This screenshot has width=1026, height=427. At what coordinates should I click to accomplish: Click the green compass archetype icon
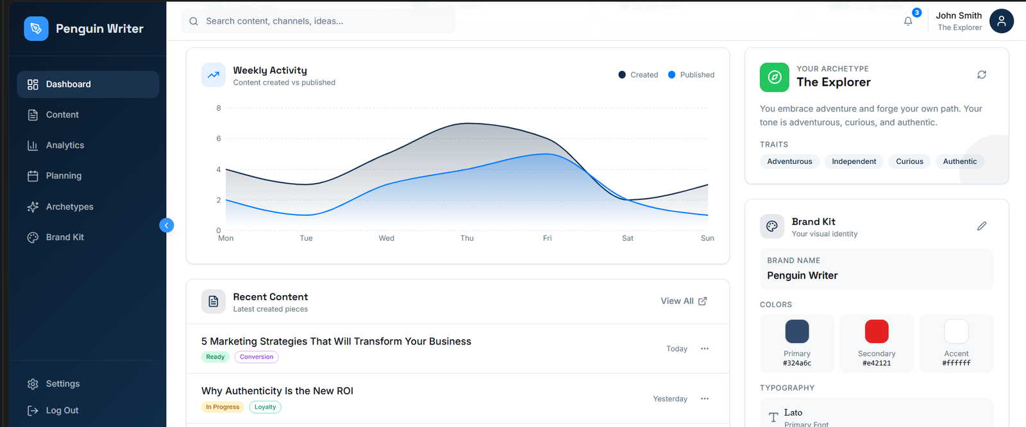774,77
